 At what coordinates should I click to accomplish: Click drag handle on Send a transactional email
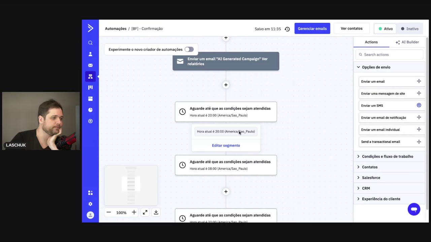coord(419,142)
